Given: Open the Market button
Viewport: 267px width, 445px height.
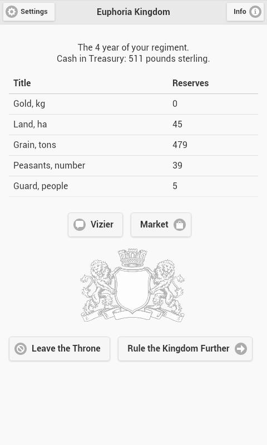Looking at the screenshot, I should coord(161,225).
